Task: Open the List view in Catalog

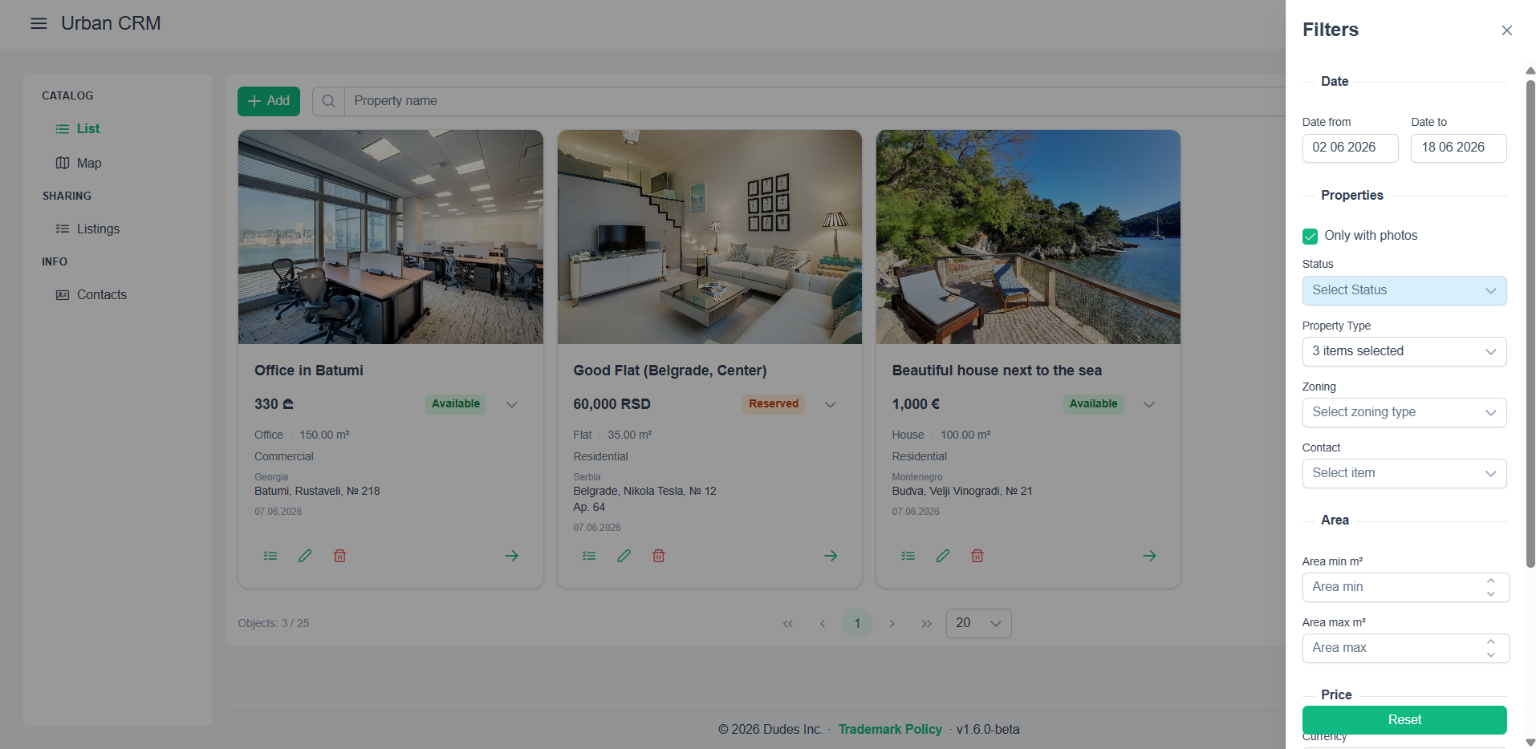Action: point(78,129)
